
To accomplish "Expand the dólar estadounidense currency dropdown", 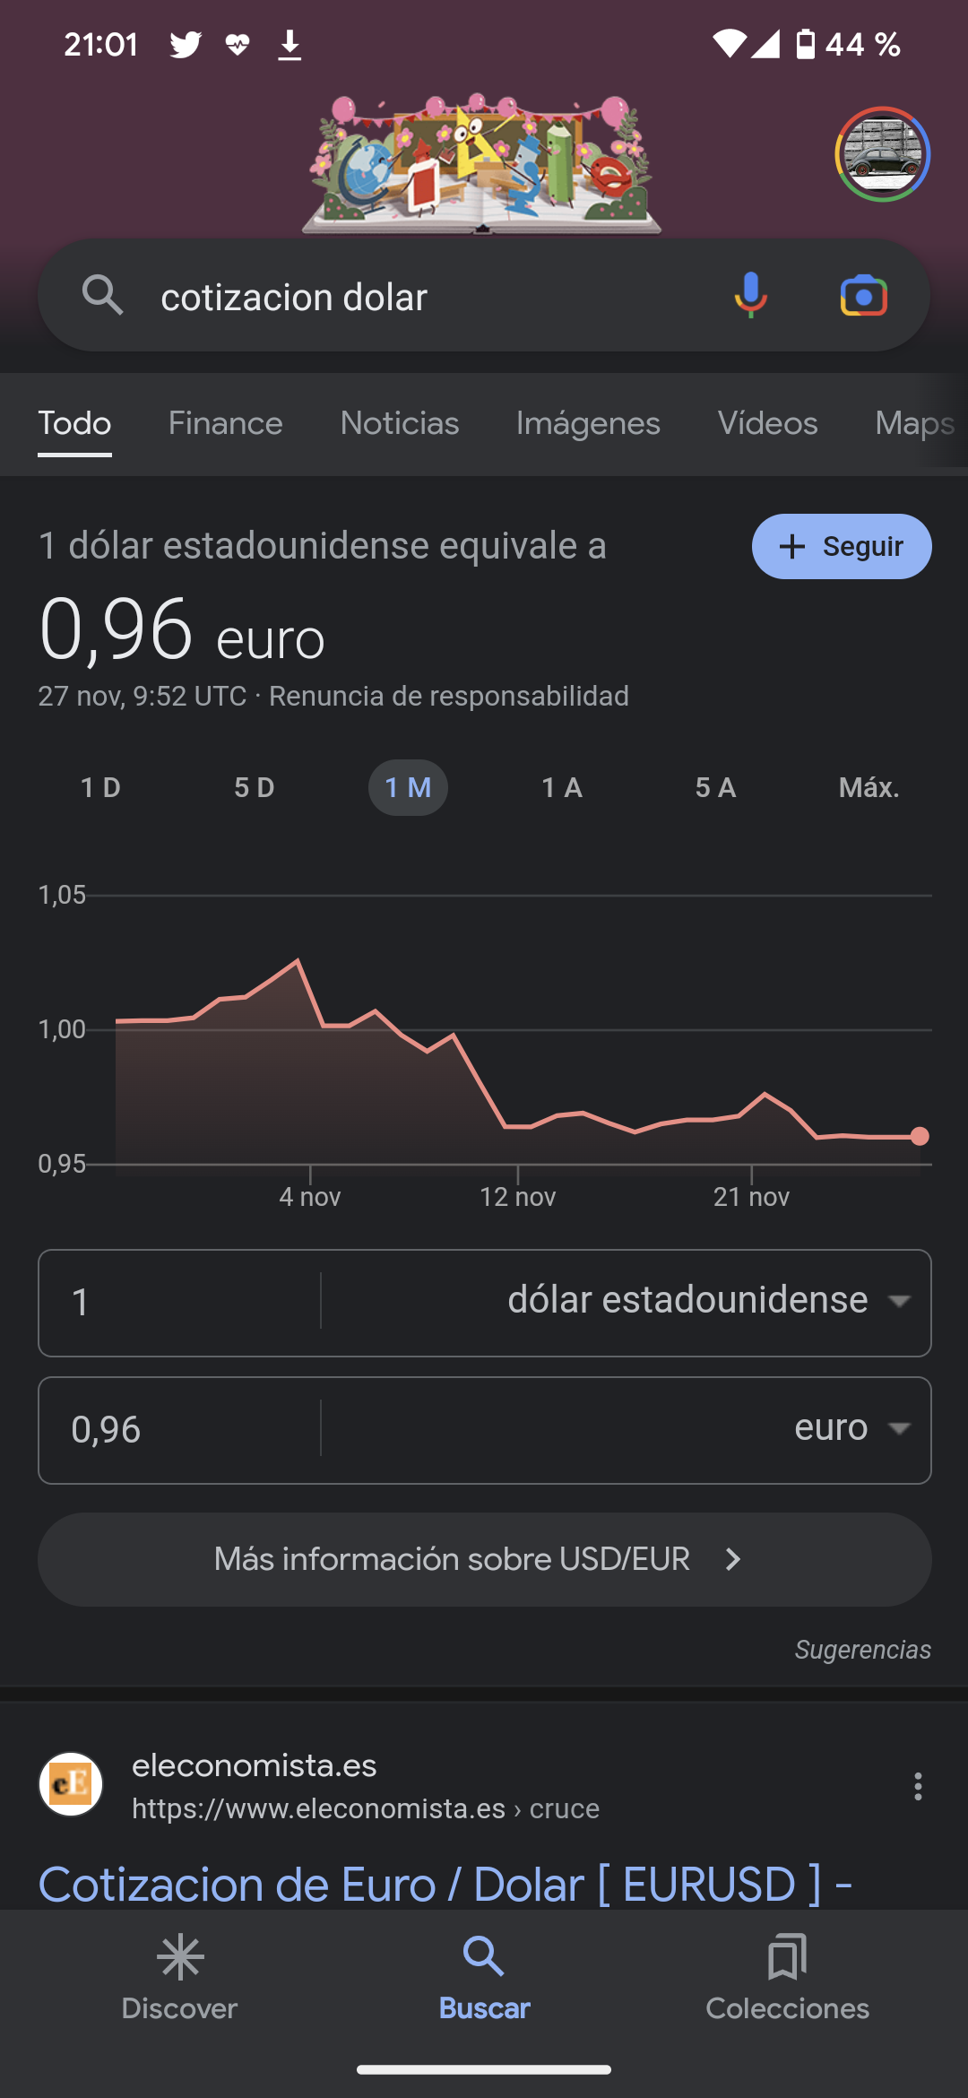I will (x=898, y=1301).
